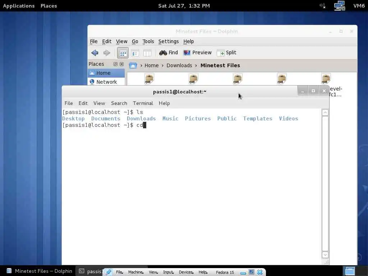This screenshot has width=368, height=276.
Task: Click the Desktop directory name in terminal output
Action: [x=73, y=119]
